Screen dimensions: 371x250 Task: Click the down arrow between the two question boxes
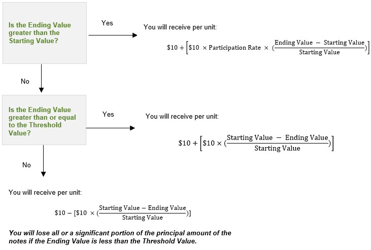[x=41, y=79]
